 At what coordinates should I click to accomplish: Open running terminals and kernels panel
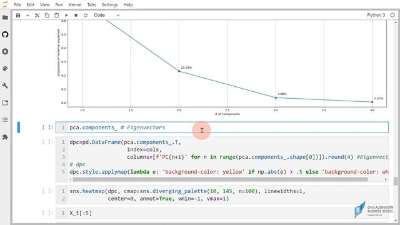[5, 51]
